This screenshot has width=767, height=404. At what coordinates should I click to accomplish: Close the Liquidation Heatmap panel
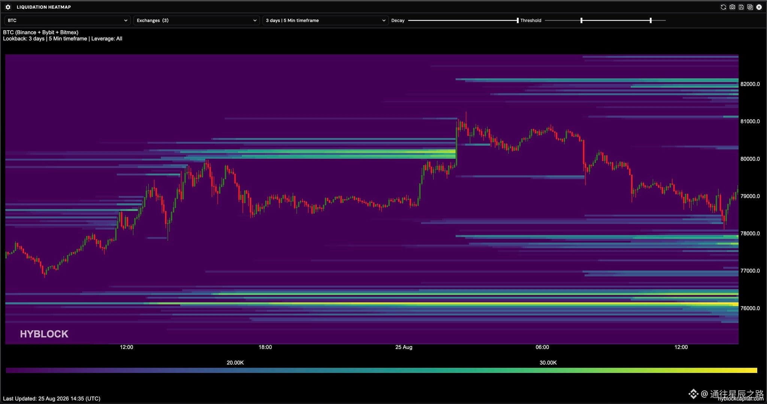(759, 7)
